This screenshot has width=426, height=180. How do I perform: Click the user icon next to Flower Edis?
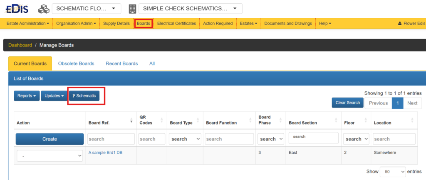point(400,24)
